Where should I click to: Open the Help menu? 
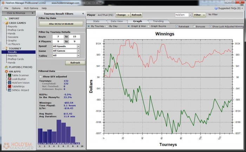pyautogui.click(x=44, y=8)
